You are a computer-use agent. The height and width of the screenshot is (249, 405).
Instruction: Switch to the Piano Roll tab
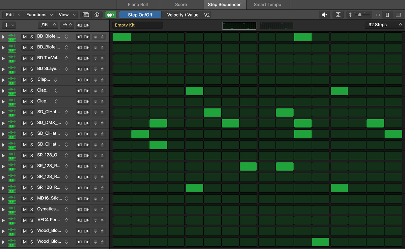point(138,5)
